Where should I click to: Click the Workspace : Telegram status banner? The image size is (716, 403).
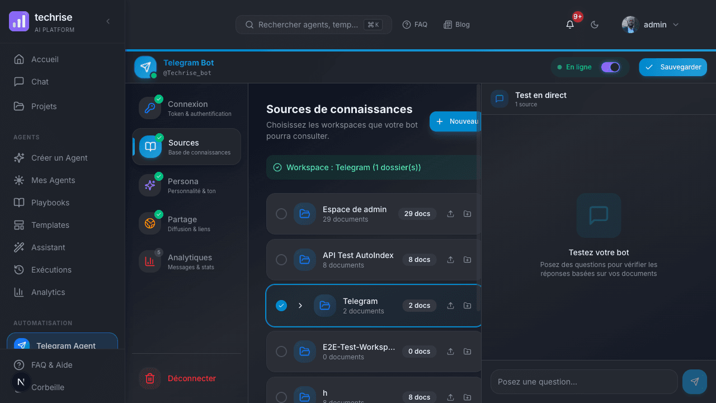(x=374, y=167)
